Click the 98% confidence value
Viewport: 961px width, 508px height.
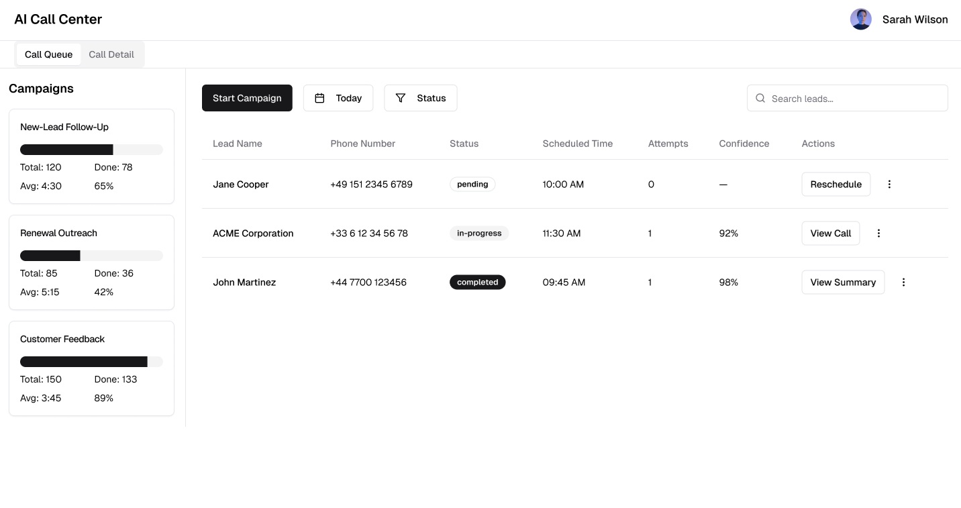728,282
